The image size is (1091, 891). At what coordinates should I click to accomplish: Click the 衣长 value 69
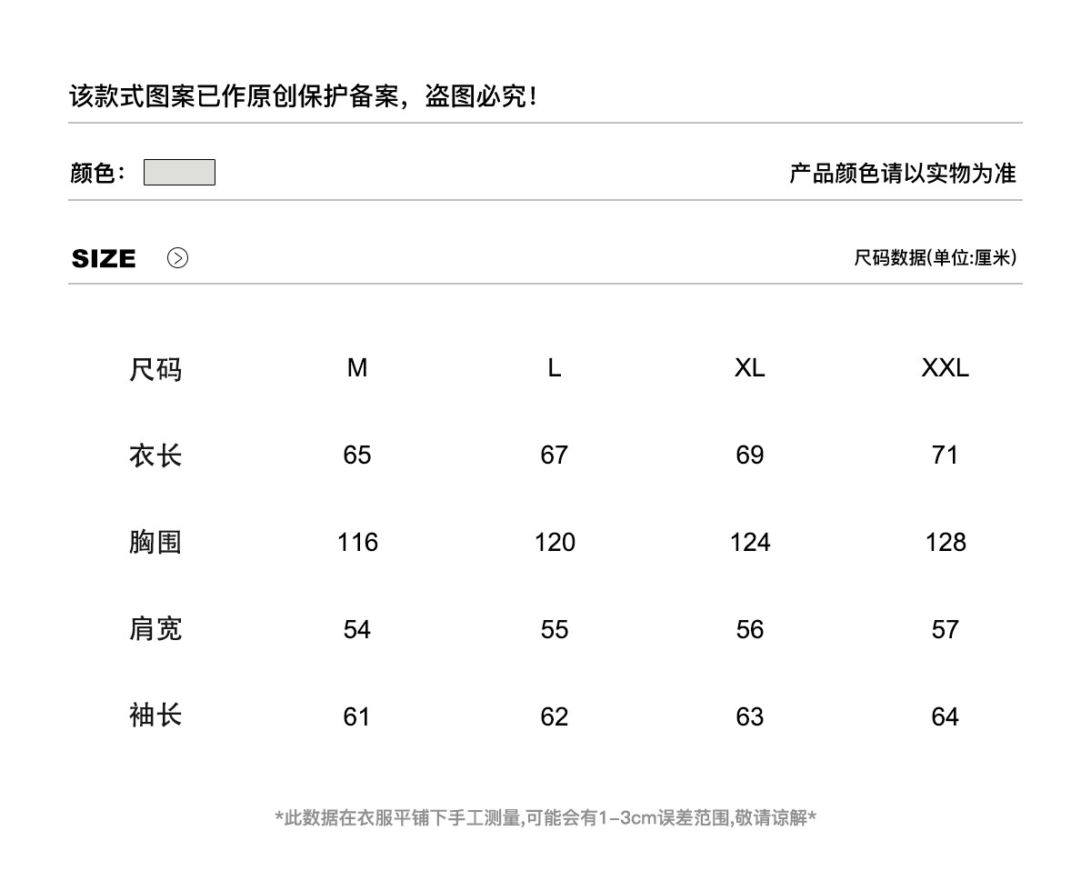click(x=750, y=455)
